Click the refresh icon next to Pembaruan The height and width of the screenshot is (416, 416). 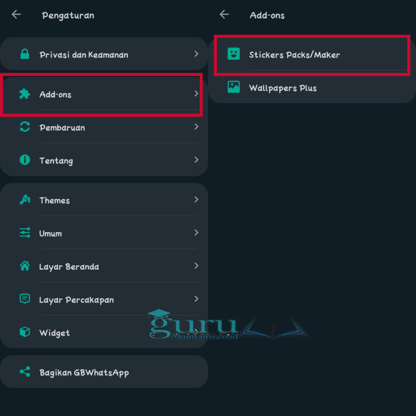pyautogui.click(x=25, y=127)
